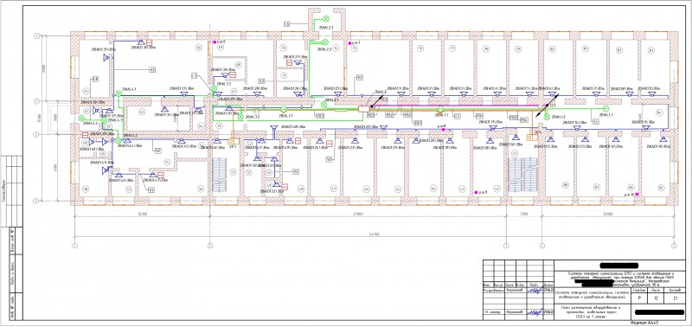Select the green lamp symbol next to 2BIAL1.2

coord(547,117)
